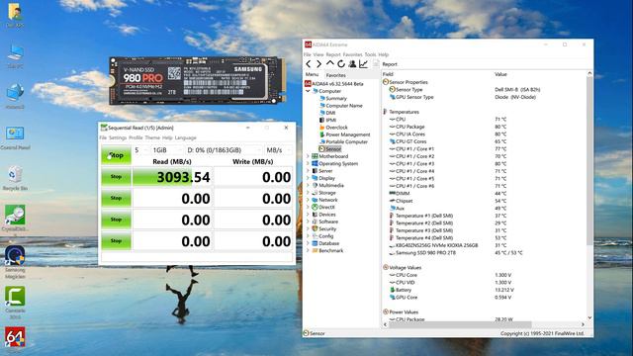Click the 3093.54 read progress bar
Viewport: 633px width, 356px height.
coord(172,177)
